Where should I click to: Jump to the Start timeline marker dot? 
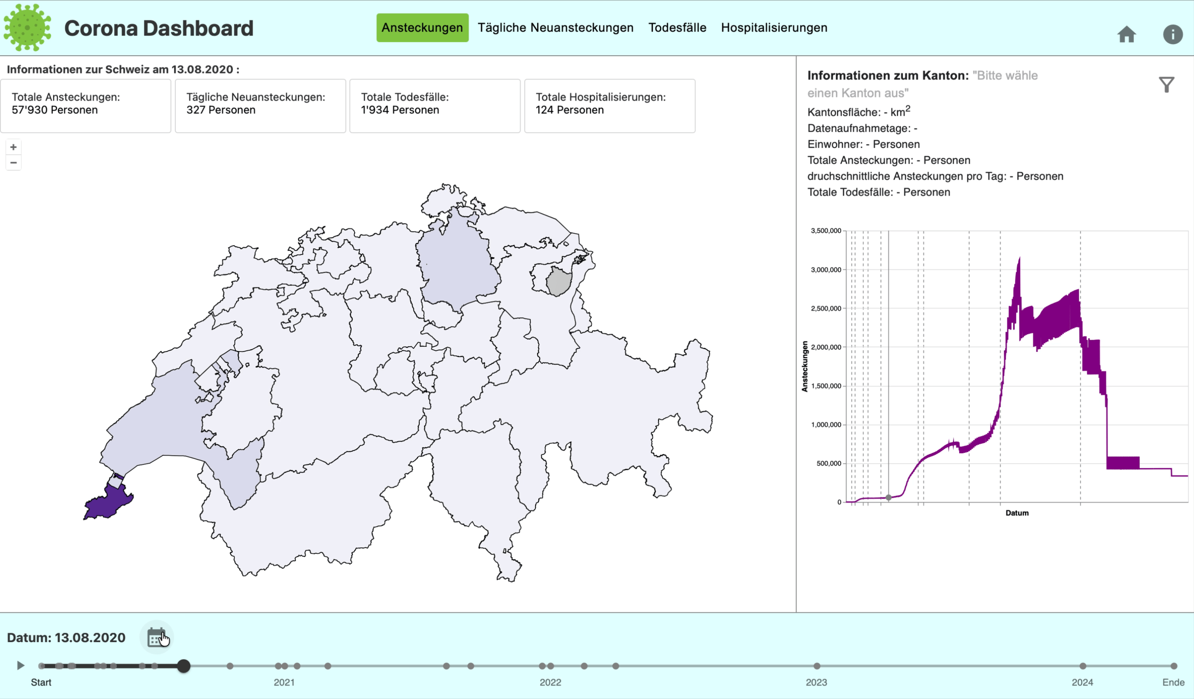point(42,666)
